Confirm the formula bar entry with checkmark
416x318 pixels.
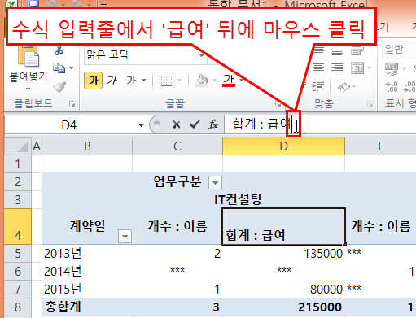point(195,124)
